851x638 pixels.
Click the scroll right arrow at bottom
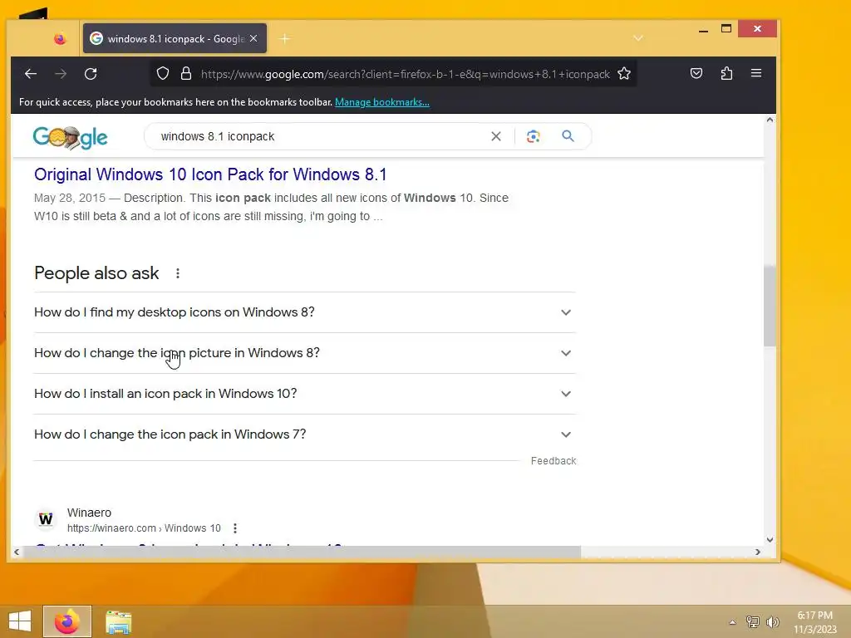click(758, 552)
